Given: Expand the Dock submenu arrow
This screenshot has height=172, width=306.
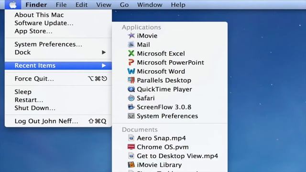Looking at the screenshot, I should click(104, 52).
